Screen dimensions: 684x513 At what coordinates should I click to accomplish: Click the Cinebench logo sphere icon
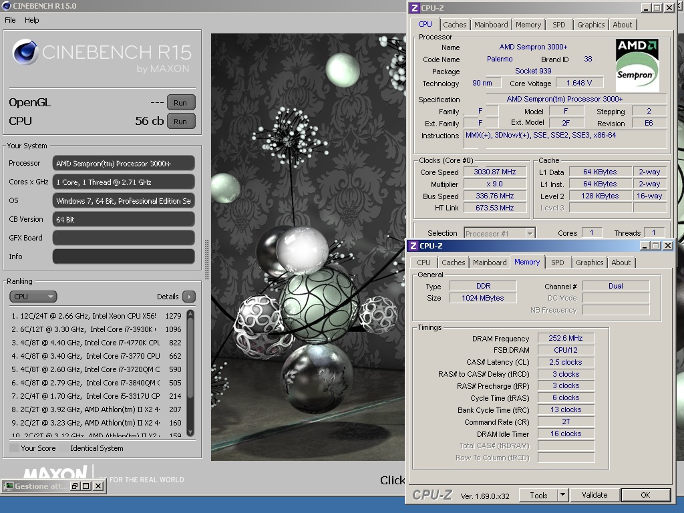[25, 51]
